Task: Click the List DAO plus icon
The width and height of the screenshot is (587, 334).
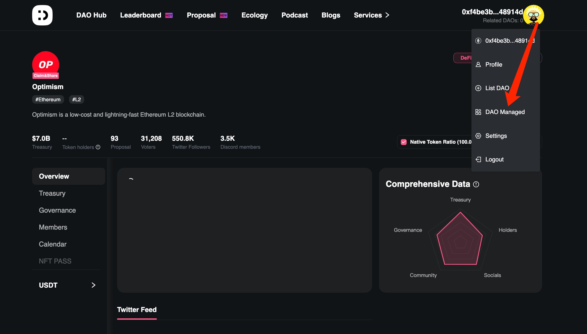Action: [x=478, y=88]
